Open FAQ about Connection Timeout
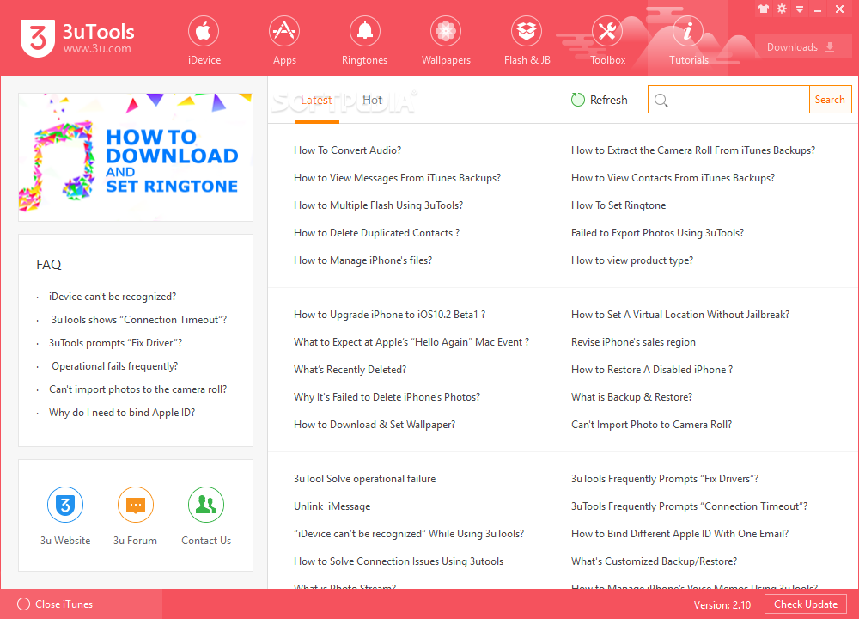Image resolution: width=859 pixels, height=619 pixels. click(x=139, y=320)
